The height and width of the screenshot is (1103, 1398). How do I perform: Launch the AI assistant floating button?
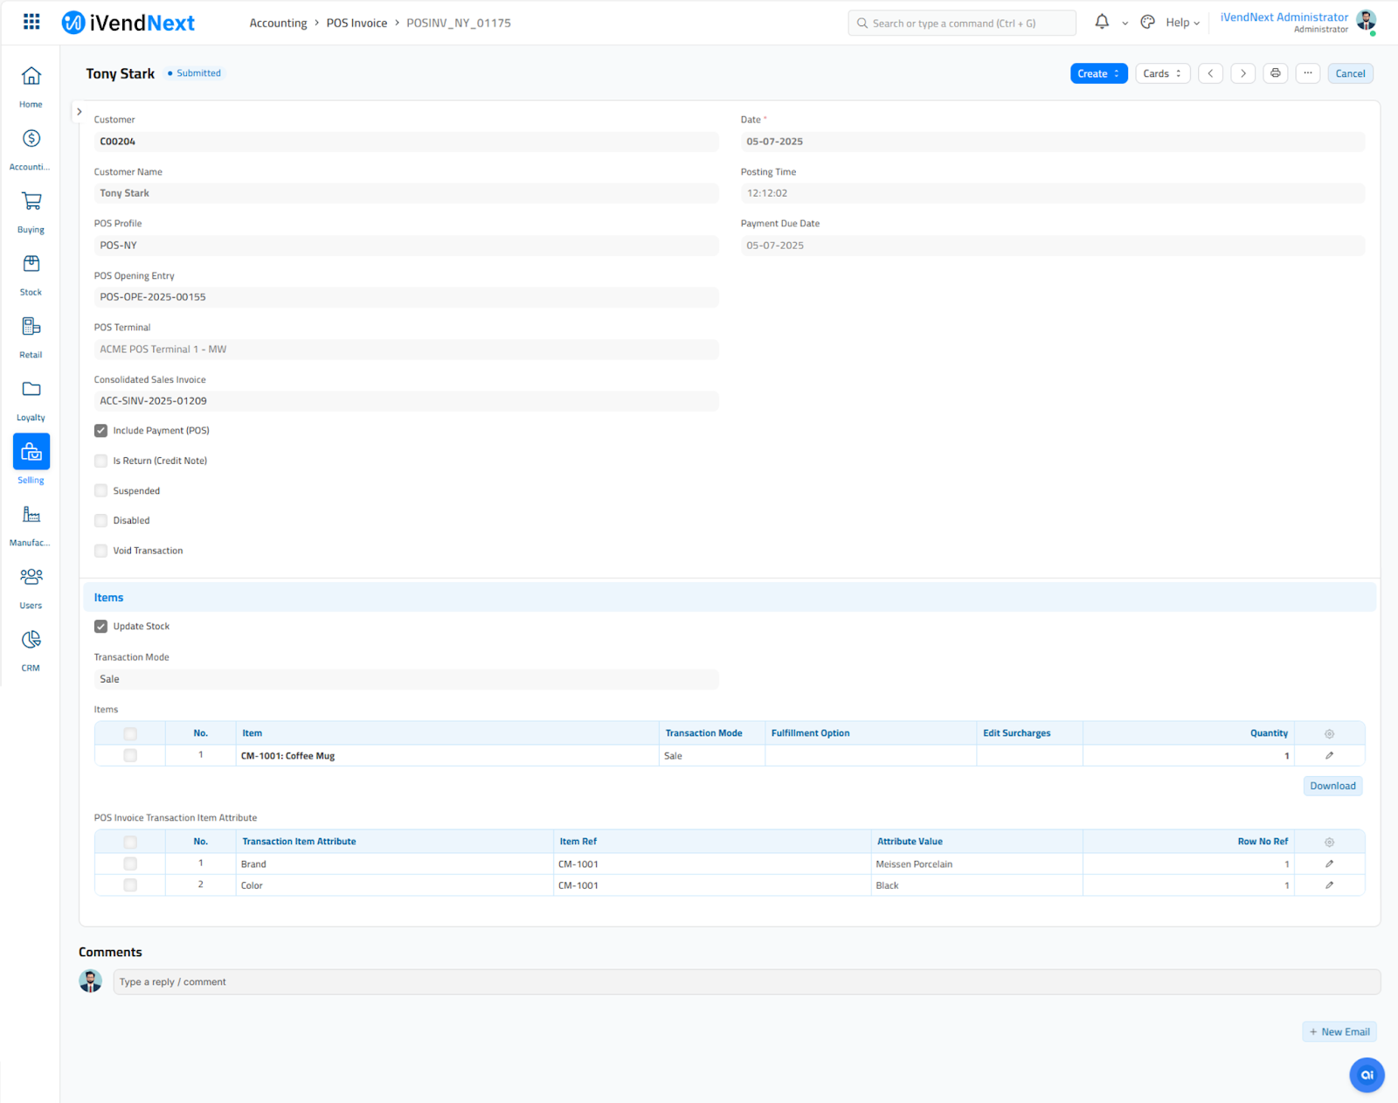click(x=1367, y=1075)
